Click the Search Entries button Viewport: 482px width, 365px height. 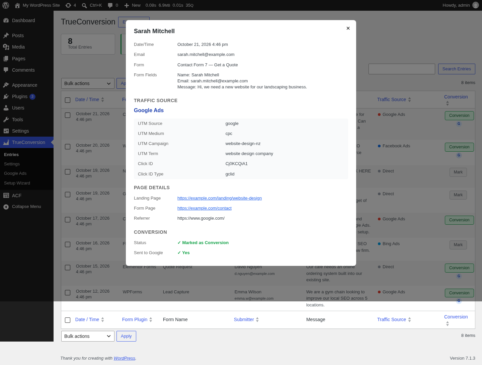tap(457, 69)
